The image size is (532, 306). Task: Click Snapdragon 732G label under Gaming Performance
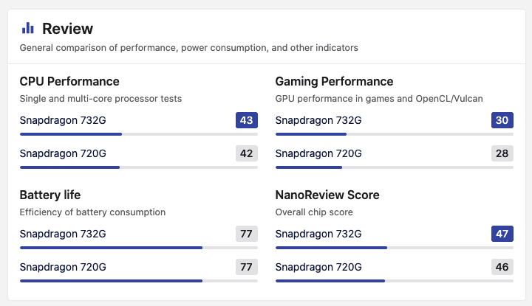point(318,120)
